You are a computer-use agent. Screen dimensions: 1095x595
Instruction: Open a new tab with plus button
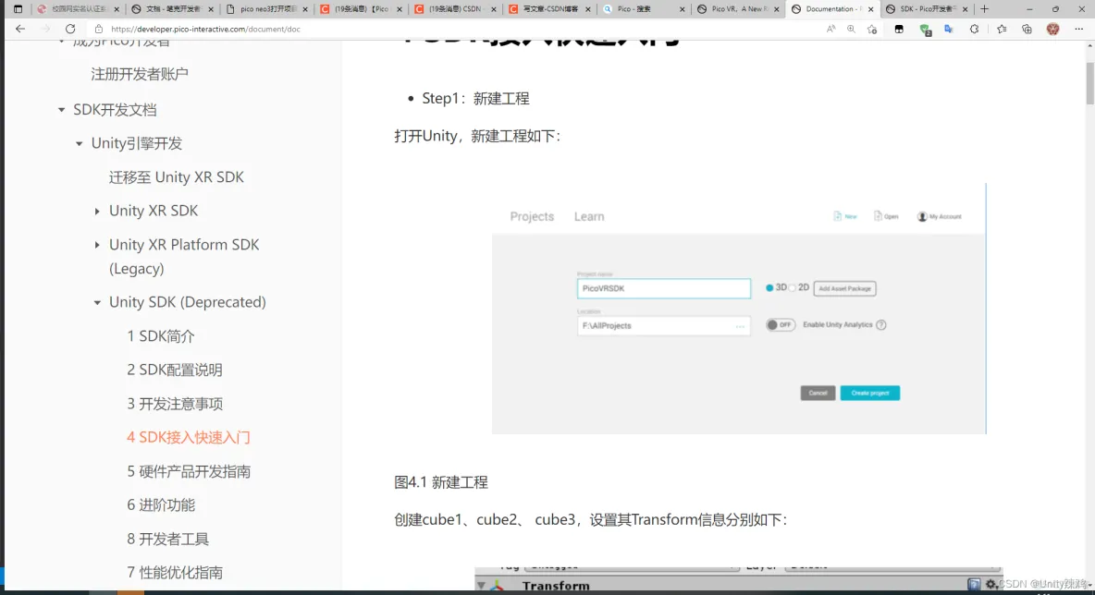coord(985,9)
